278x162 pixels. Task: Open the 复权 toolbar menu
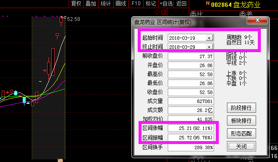point(76,3)
